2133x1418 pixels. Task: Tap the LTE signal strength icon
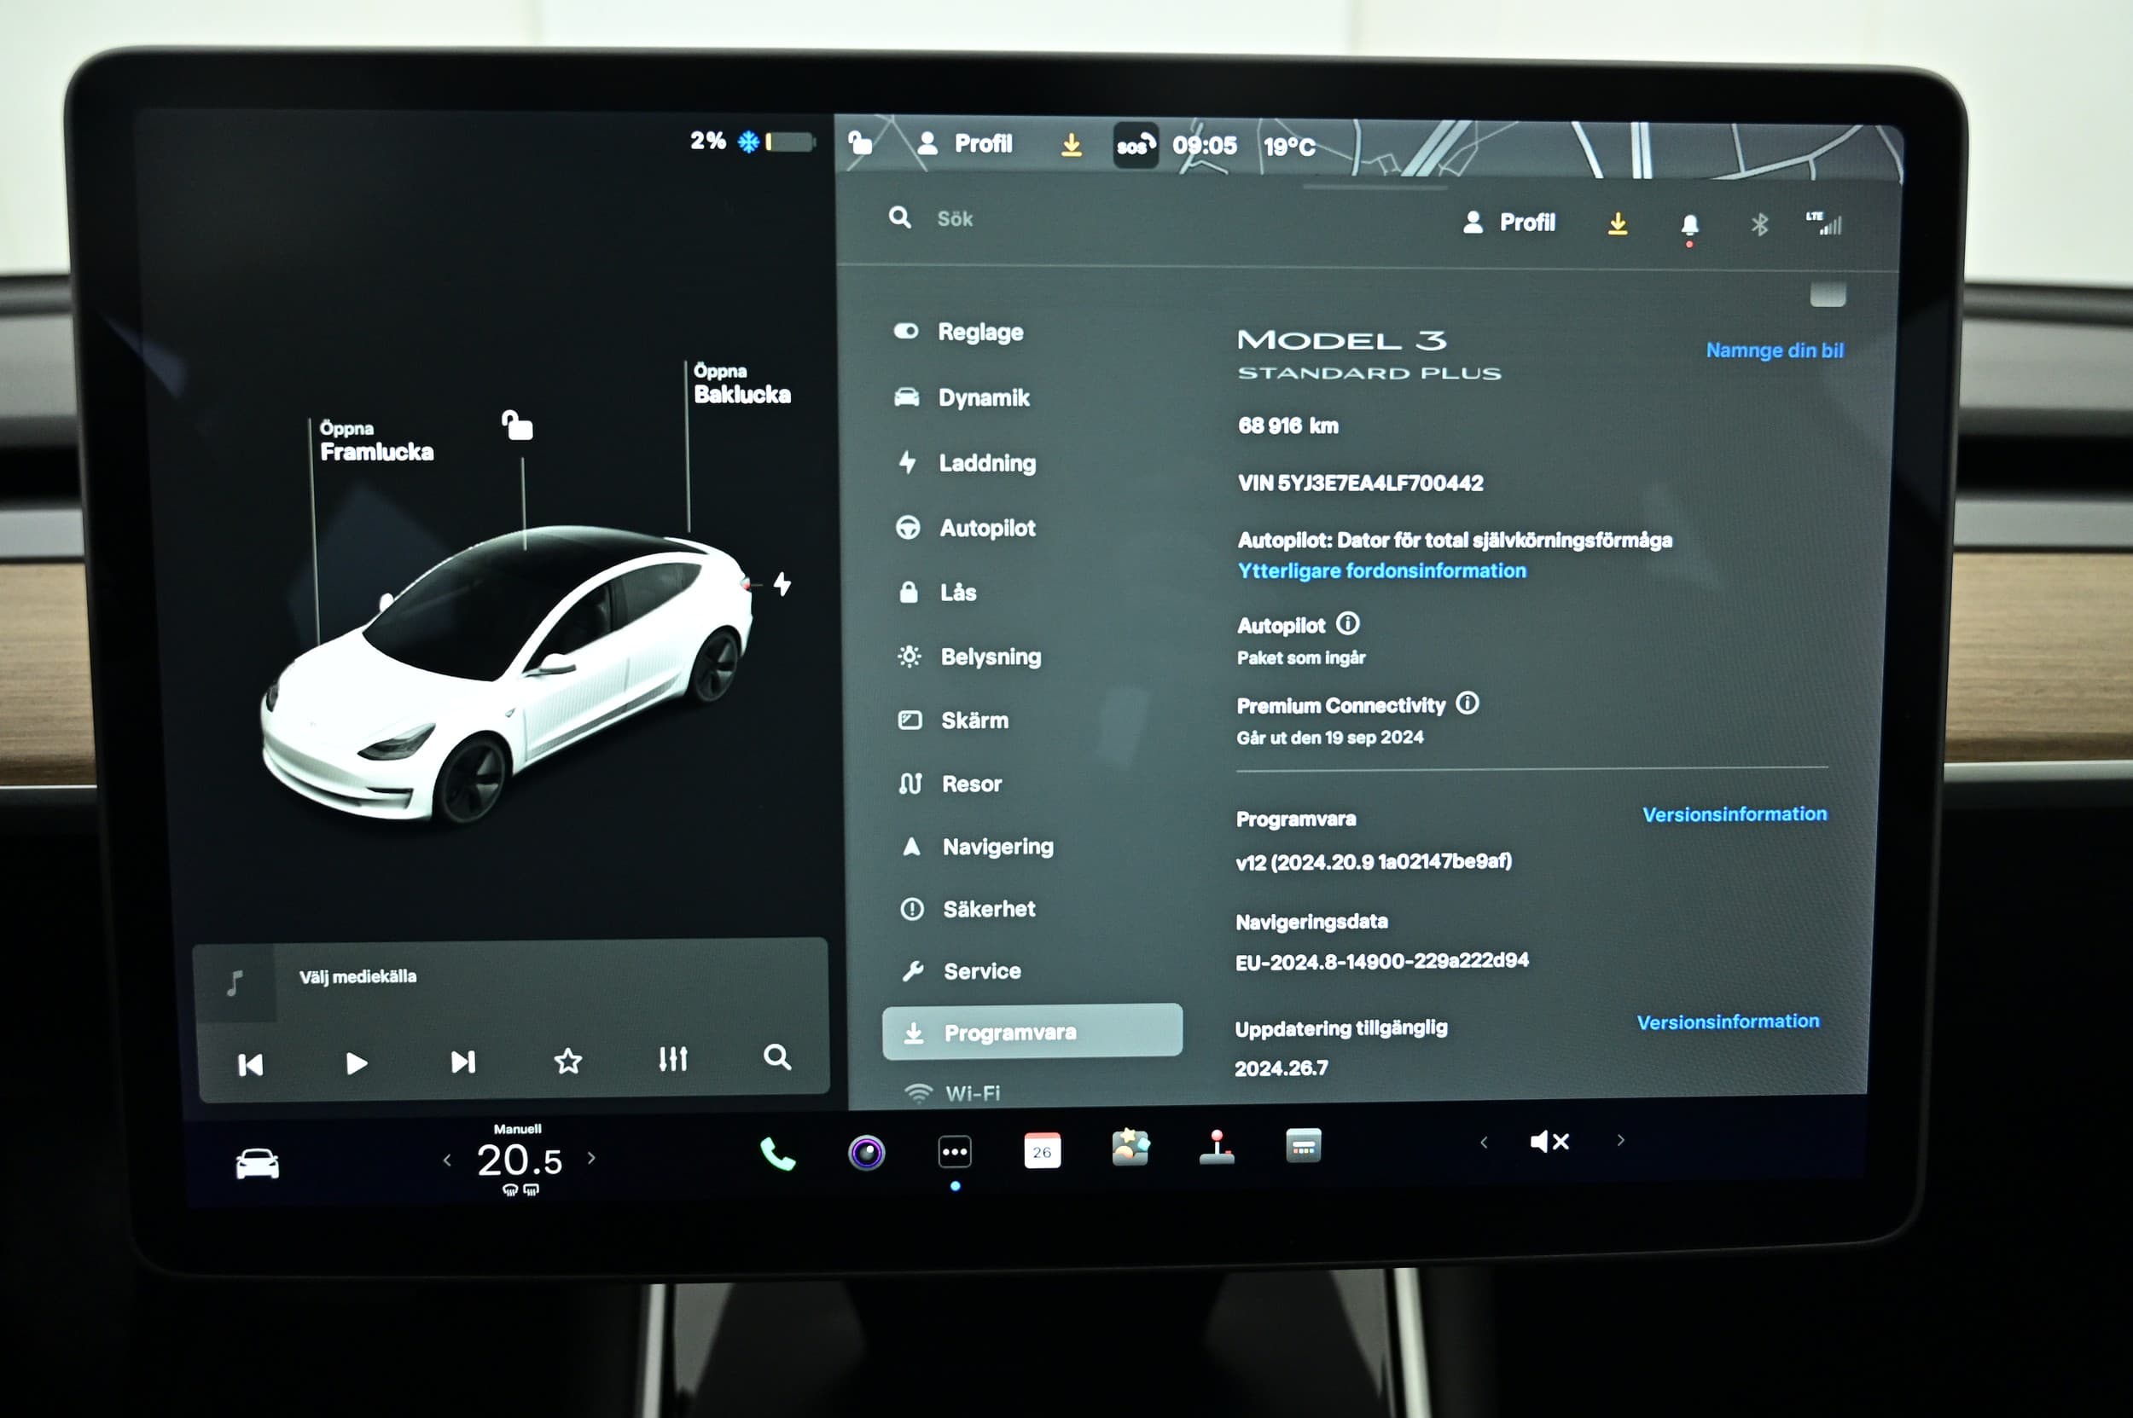click(1823, 223)
